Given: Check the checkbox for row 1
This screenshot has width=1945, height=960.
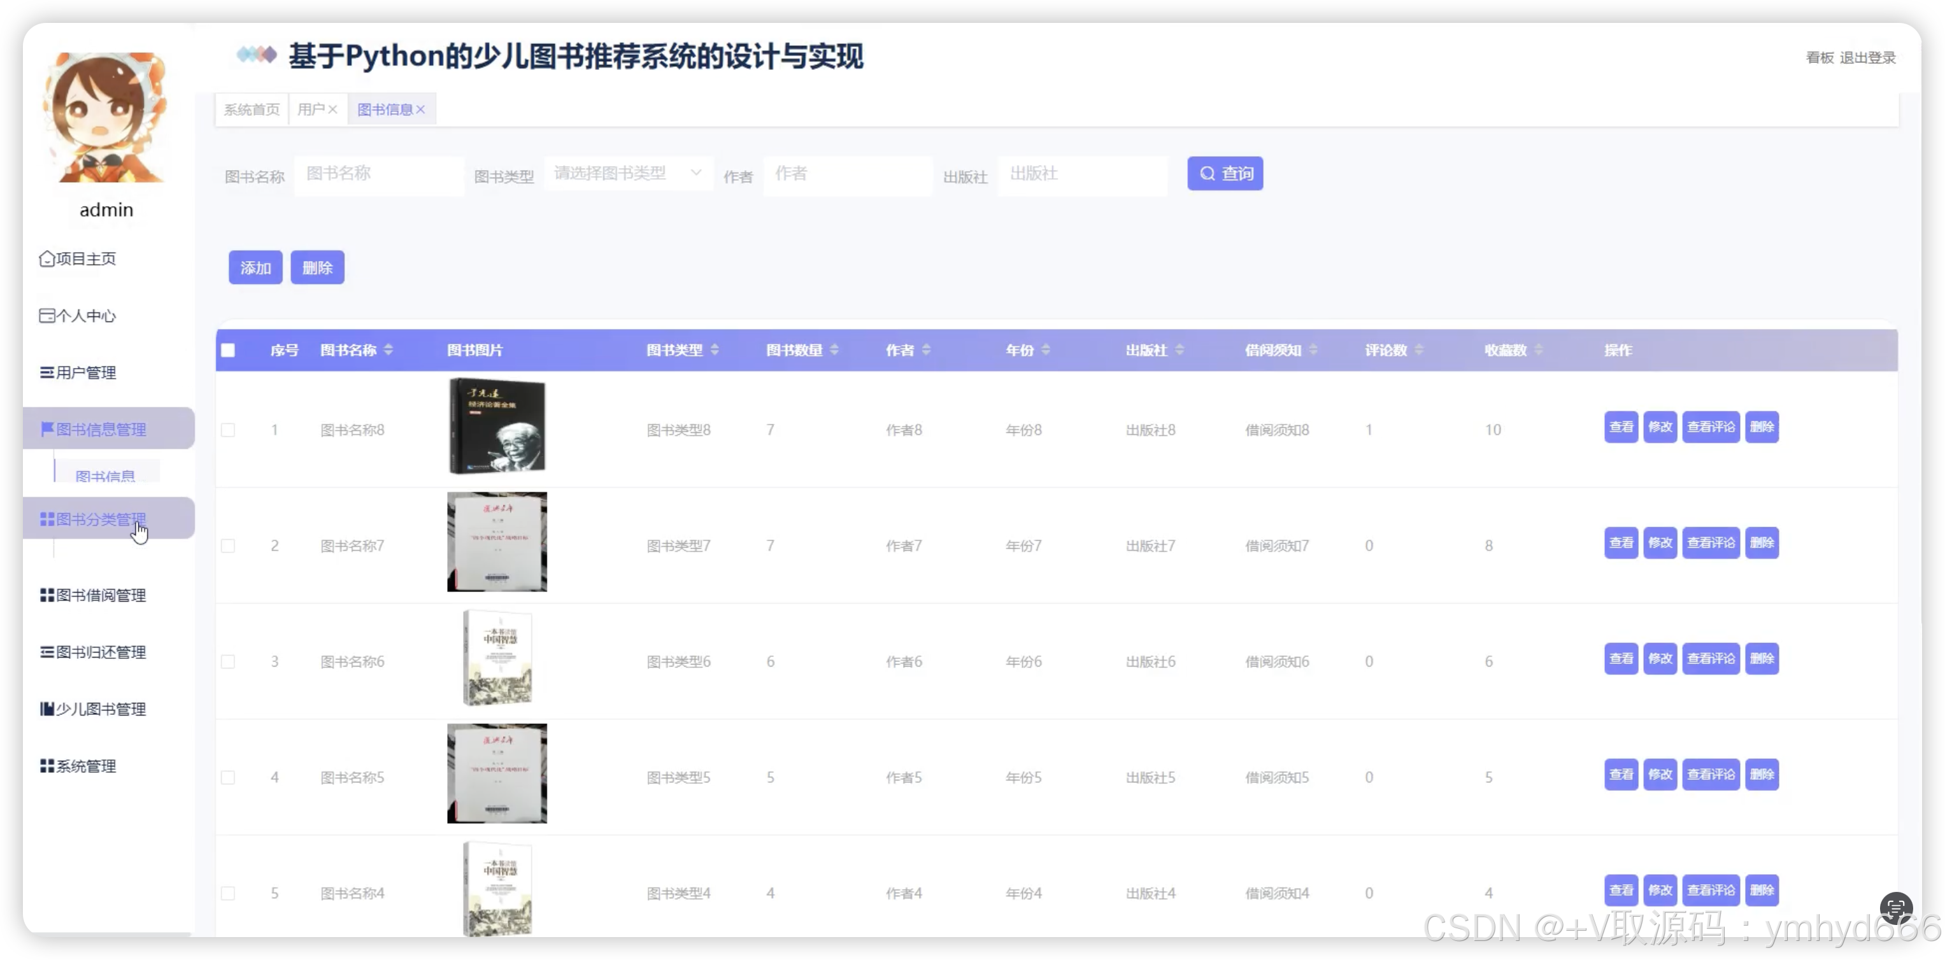Looking at the screenshot, I should (x=228, y=430).
